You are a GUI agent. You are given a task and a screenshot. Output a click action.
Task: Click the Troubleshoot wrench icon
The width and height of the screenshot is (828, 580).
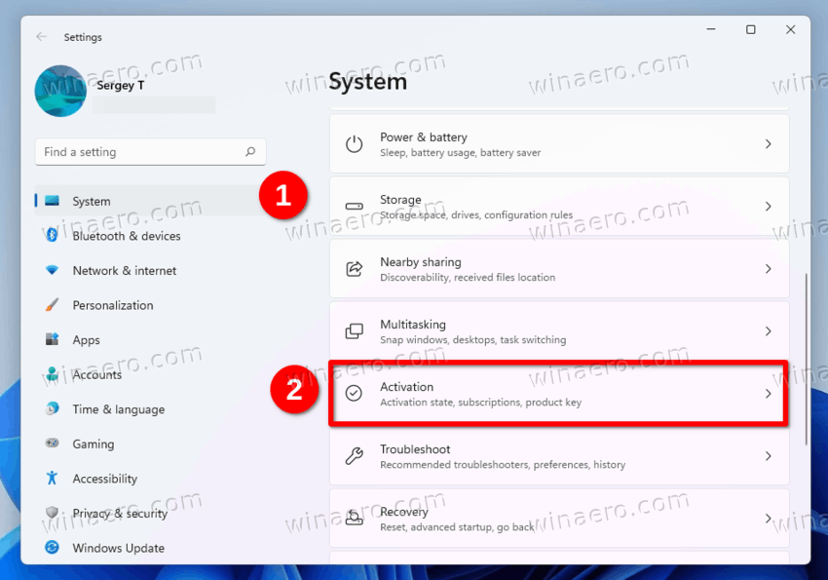354,455
